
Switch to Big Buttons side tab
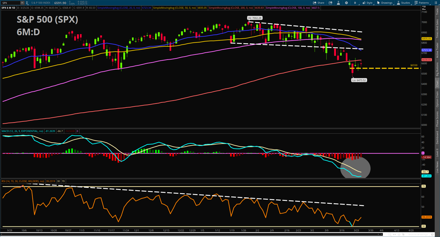click(x=437, y=69)
